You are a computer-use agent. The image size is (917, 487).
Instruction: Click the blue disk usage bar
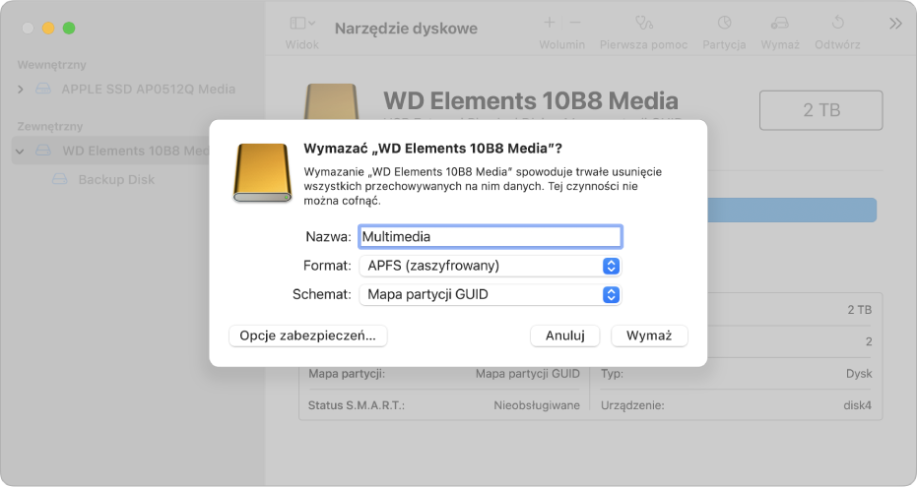791,210
